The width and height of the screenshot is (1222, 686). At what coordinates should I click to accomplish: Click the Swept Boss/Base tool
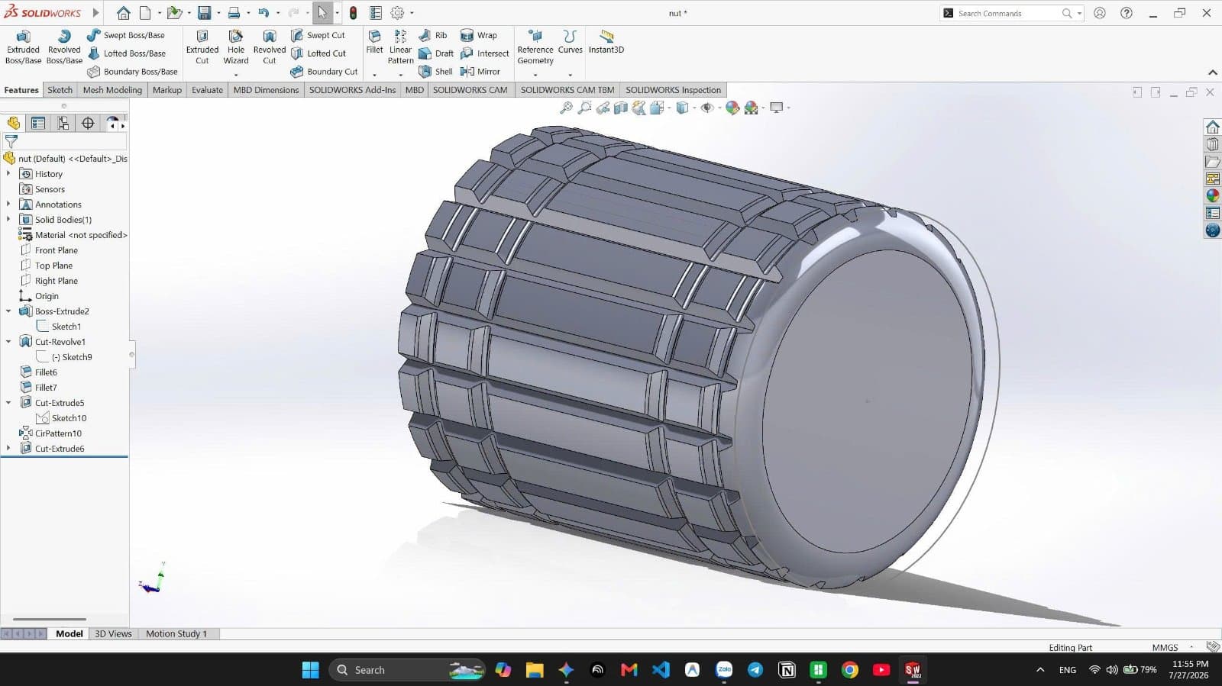point(125,35)
